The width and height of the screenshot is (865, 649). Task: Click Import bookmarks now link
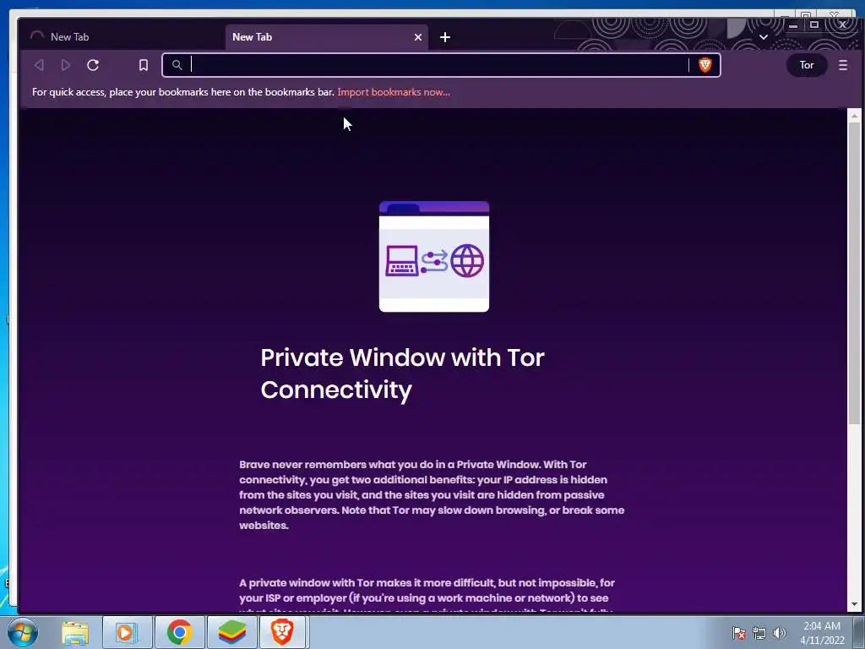pyautogui.click(x=394, y=92)
